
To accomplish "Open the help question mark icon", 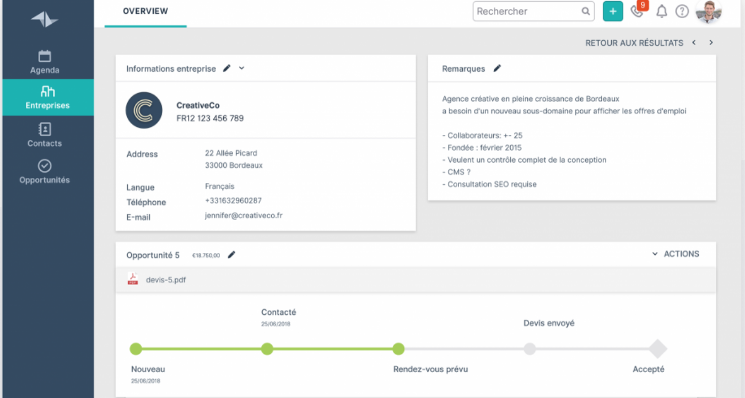I will click(682, 12).
